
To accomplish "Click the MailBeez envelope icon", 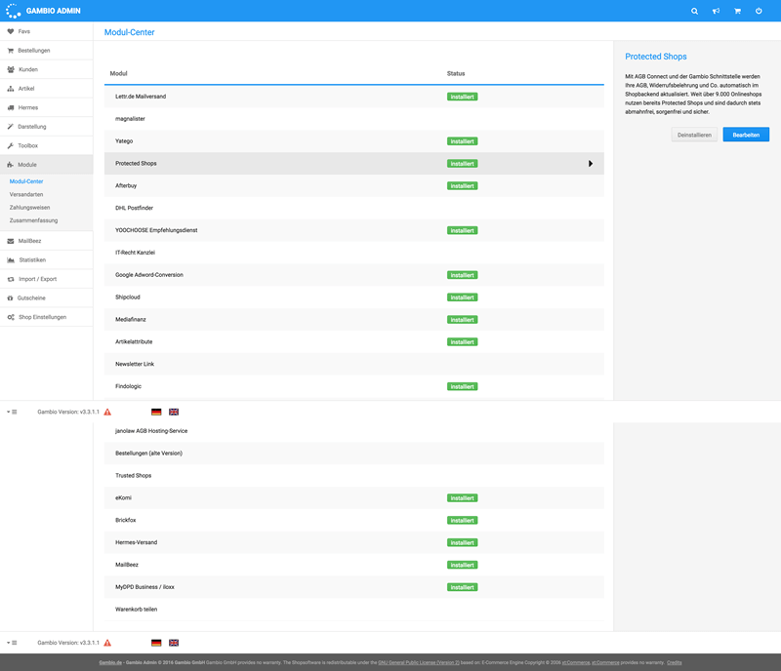I will tap(11, 241).
